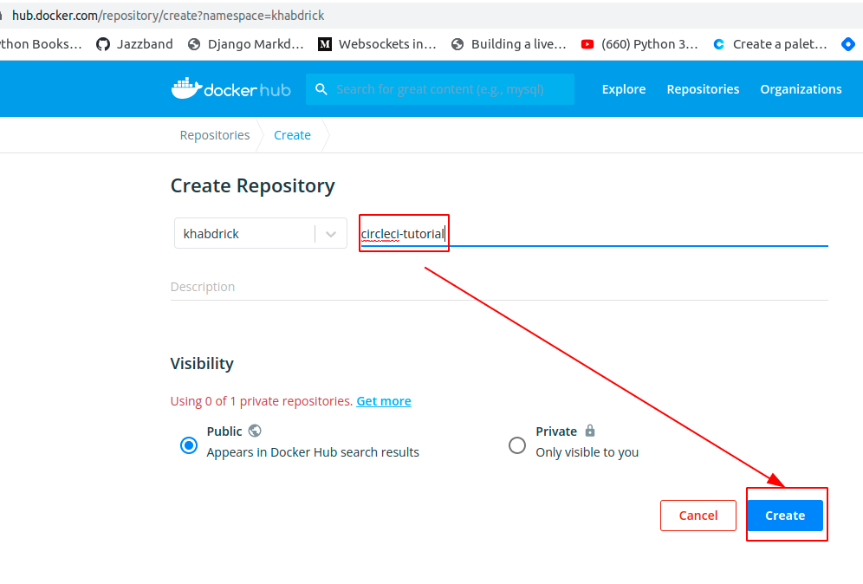Image resolution: width=863 pixels, height=584 pixels.
Task: Click the Docker Hub search box
Action: click(440, 89)
